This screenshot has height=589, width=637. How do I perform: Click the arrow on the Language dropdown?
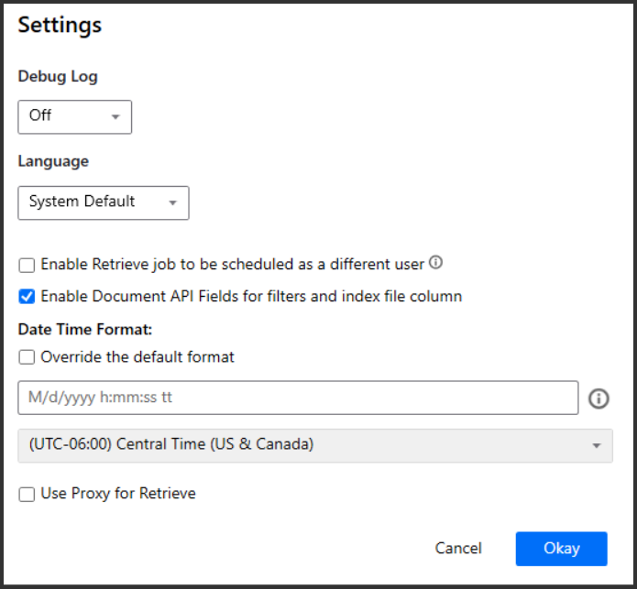pos(172,203)
